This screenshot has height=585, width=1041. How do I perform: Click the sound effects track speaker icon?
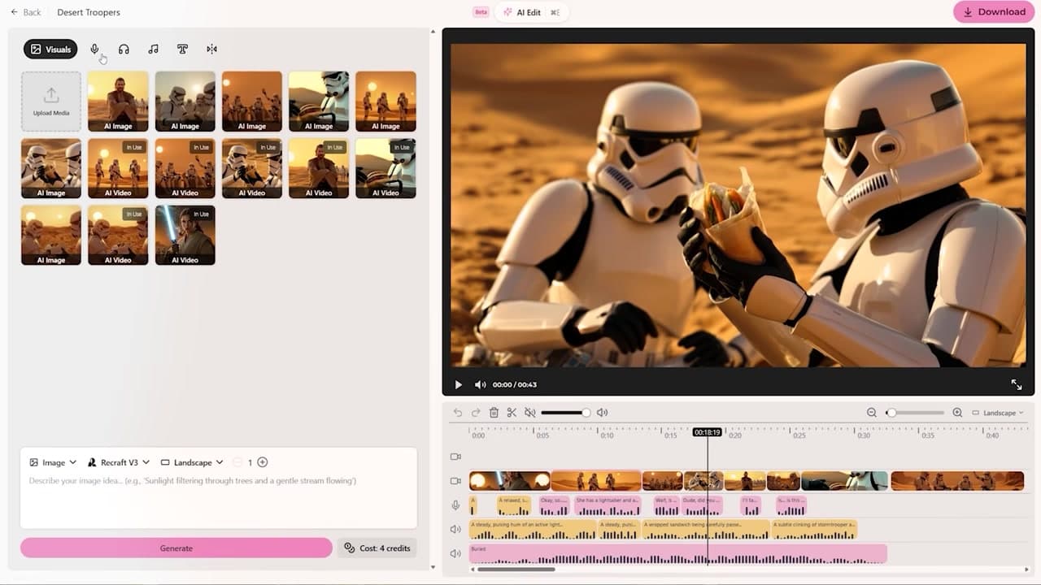point(456,530)
